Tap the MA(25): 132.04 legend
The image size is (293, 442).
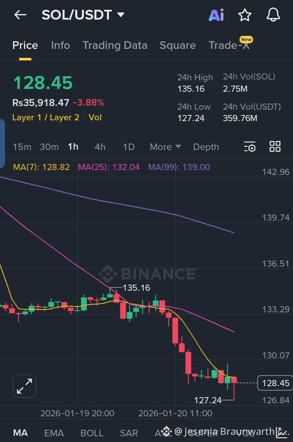[x=109, y=167]
